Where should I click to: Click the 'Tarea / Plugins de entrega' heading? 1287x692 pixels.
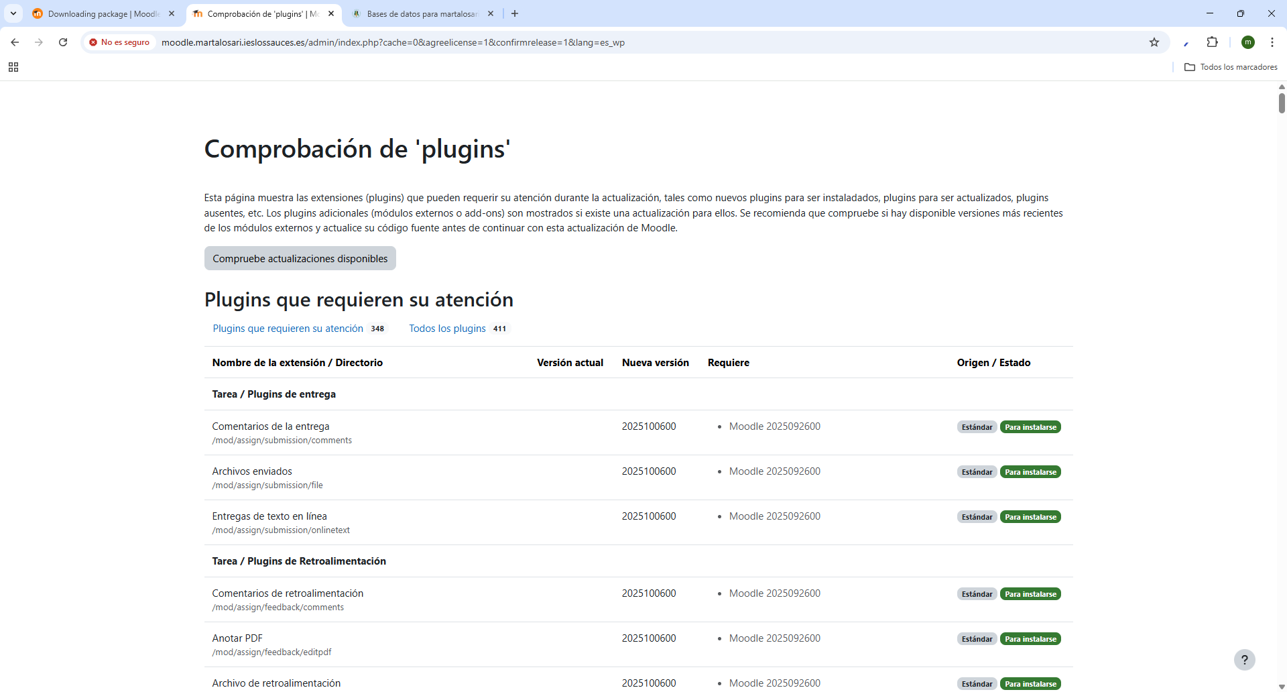click(274, 394)
